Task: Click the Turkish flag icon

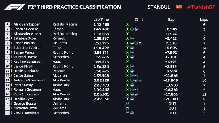Action: [179, 7]
